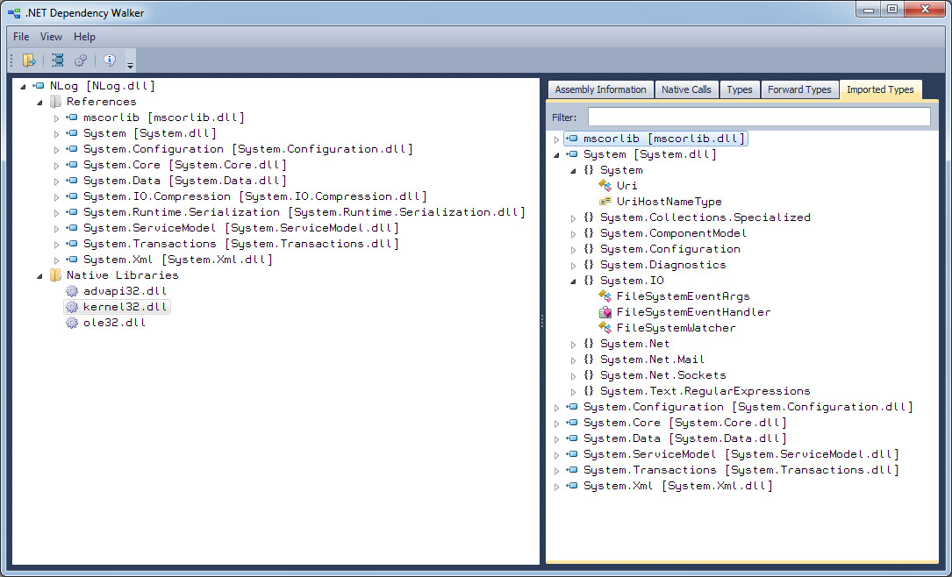
Task: Click the info about toolbar icon
Action: pos(110,60)
